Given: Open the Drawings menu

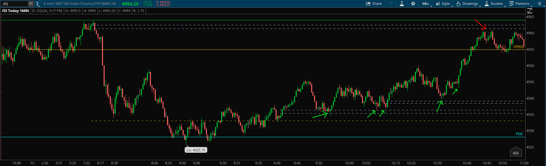Looking at the screenshot, I should coord(467,4).
